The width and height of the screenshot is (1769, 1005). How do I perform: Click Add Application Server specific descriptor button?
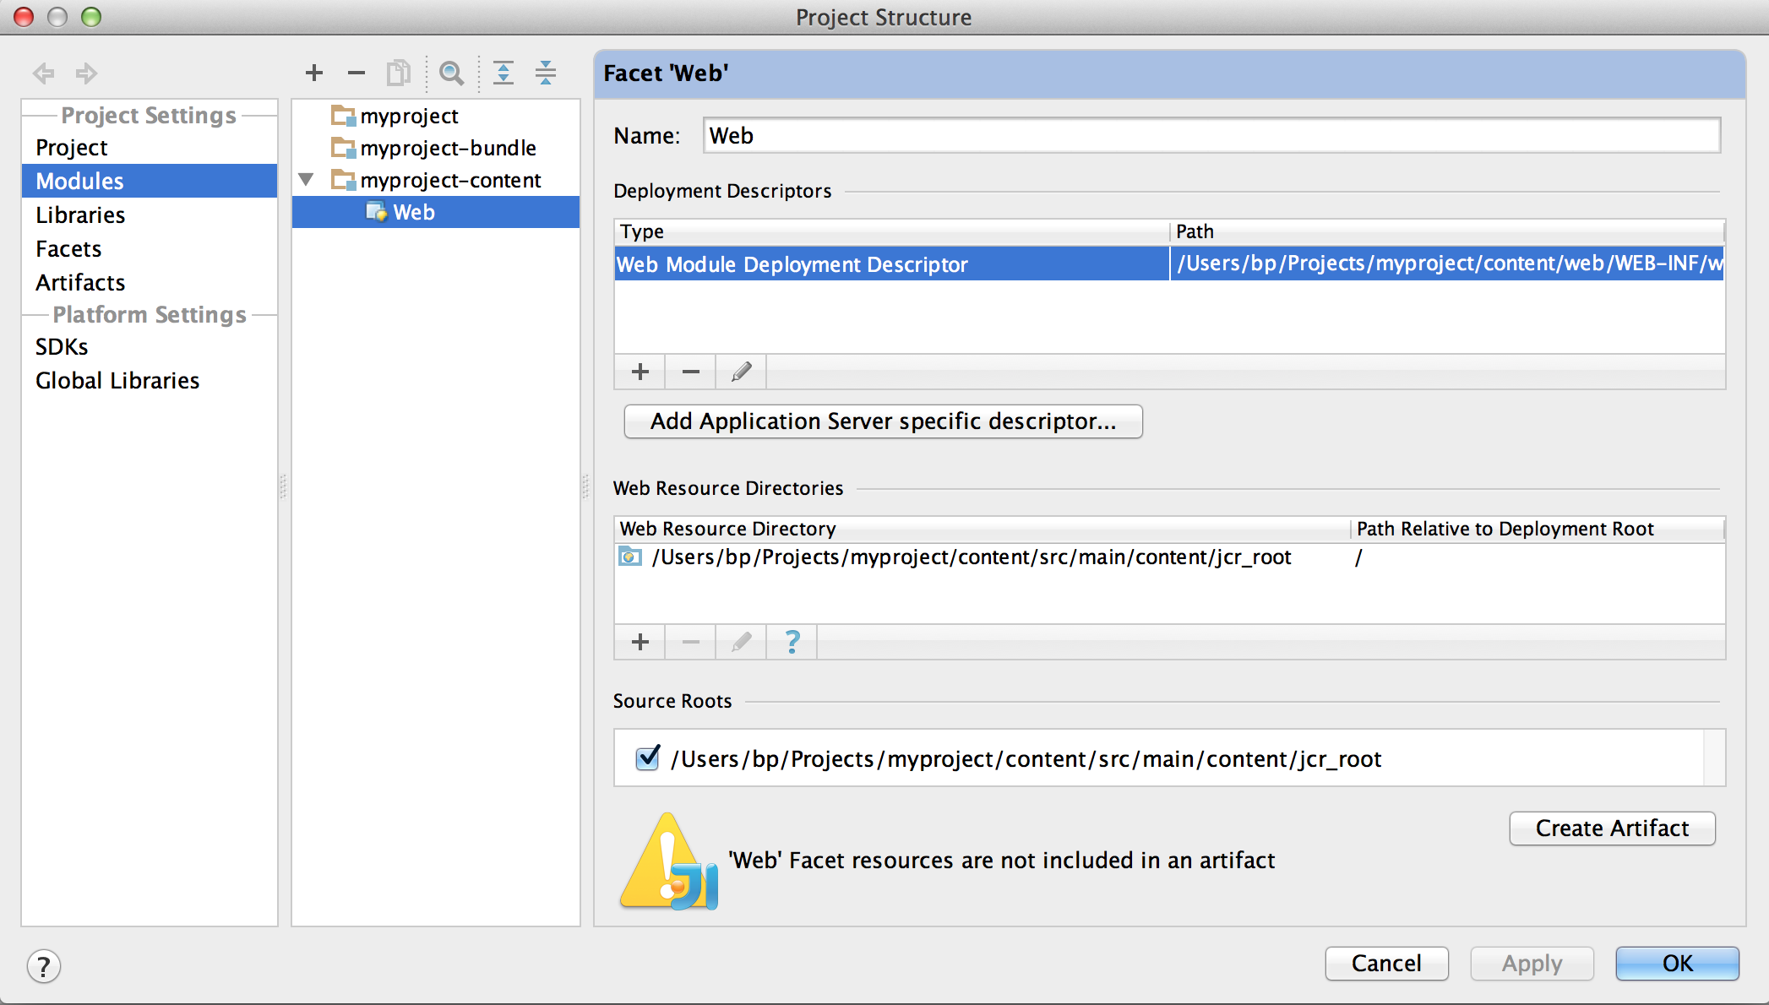coord(883,421)
